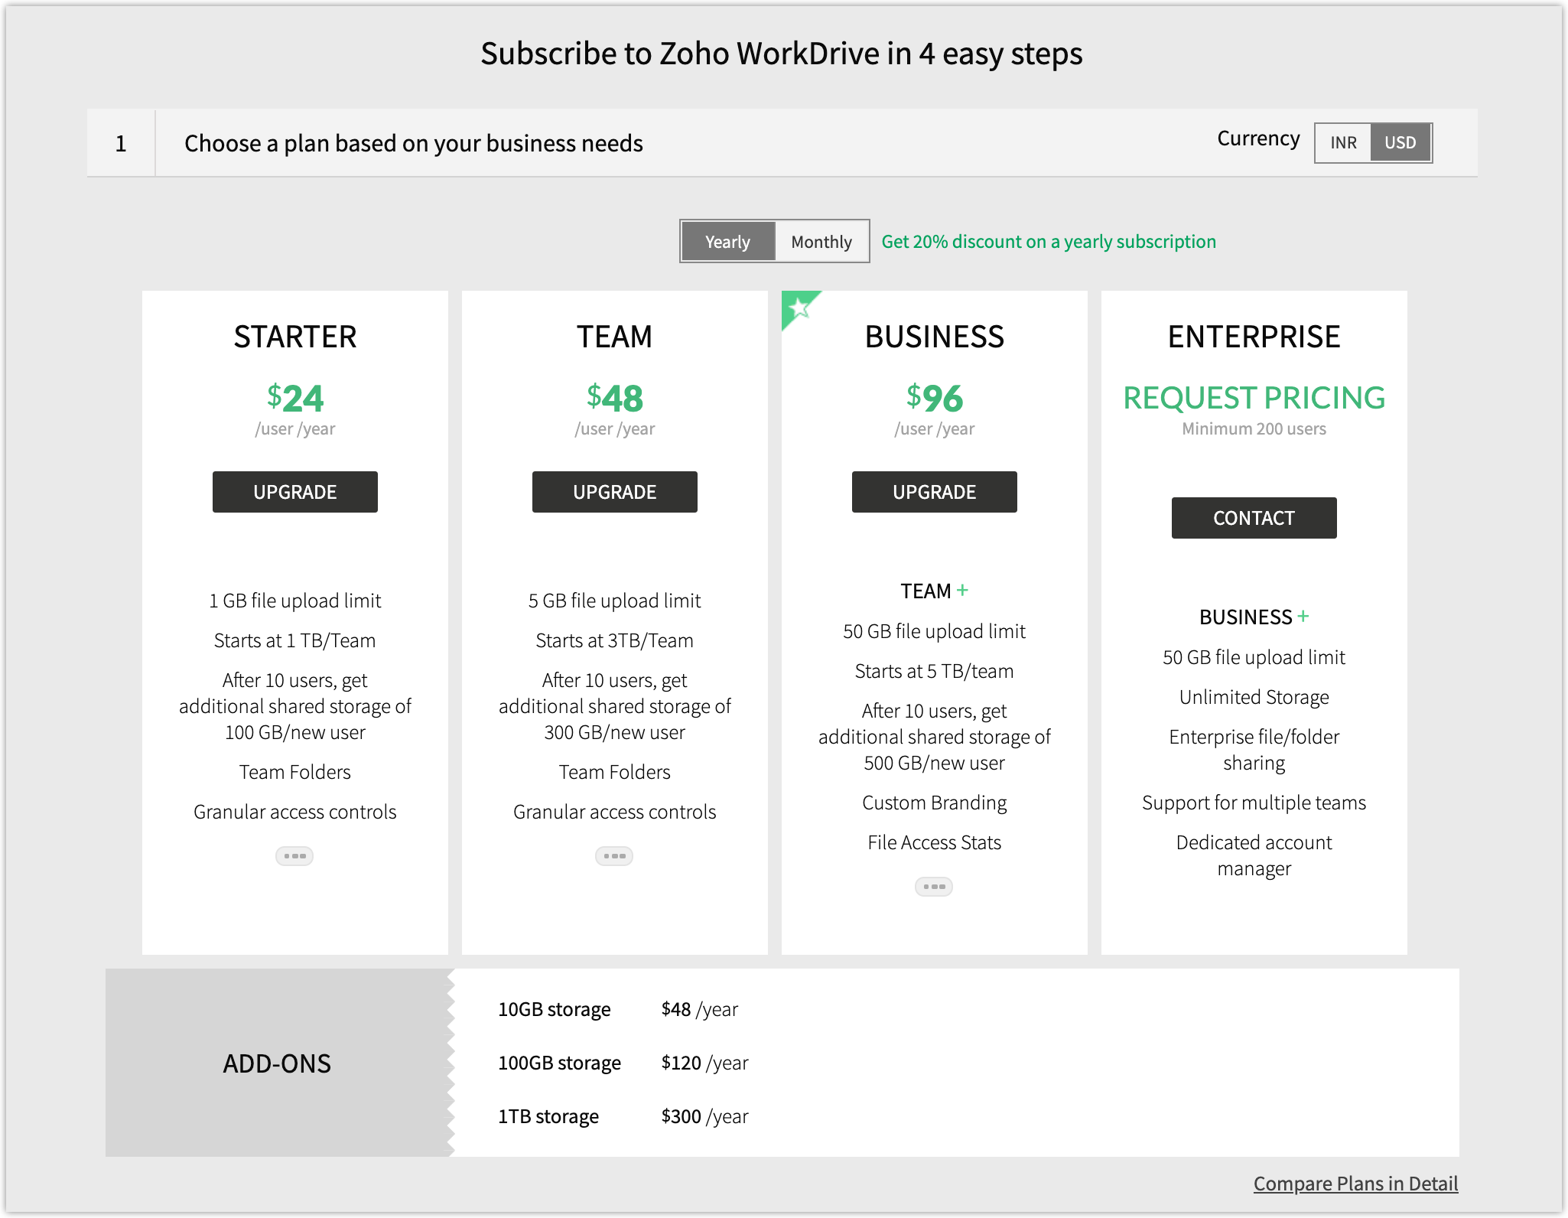Switch currency to INR
Screen dimensions: 1568x1218
pos(1343,142)
